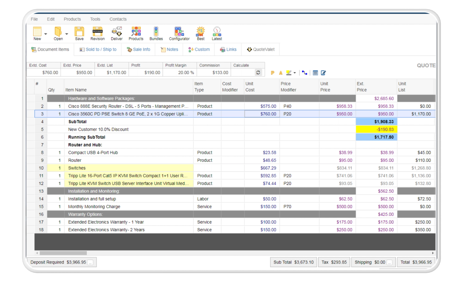Open the dropdown arrow next to New
463x282 pixels.
click(46, 34)
